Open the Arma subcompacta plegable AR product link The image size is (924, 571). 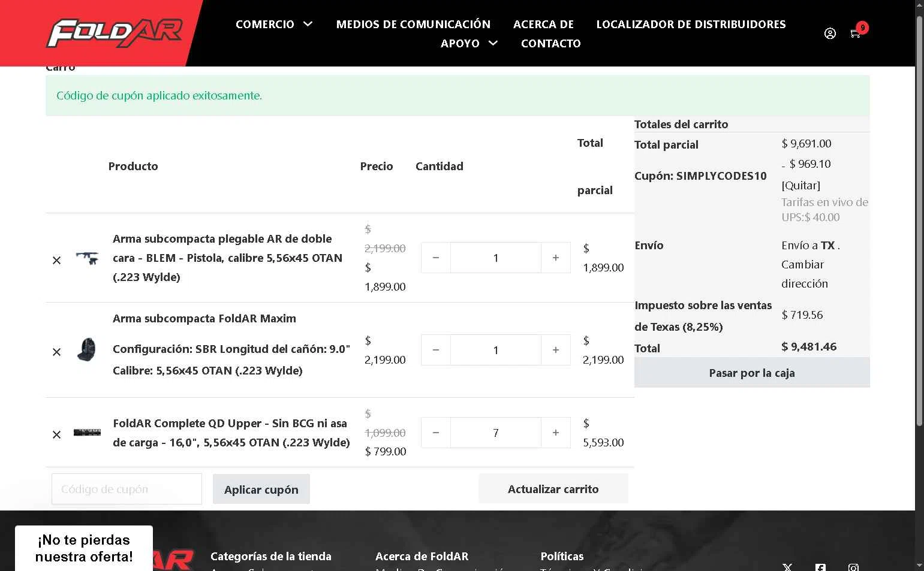pyautogui.click(x=228, y=258)
